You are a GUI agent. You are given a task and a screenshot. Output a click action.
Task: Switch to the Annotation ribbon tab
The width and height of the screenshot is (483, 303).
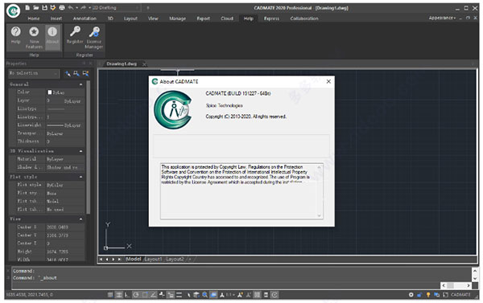click(x=85, y=18)
